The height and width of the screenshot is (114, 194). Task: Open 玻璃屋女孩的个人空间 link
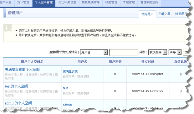(22, 70)
